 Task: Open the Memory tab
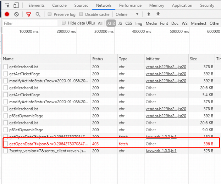point(157,5)
